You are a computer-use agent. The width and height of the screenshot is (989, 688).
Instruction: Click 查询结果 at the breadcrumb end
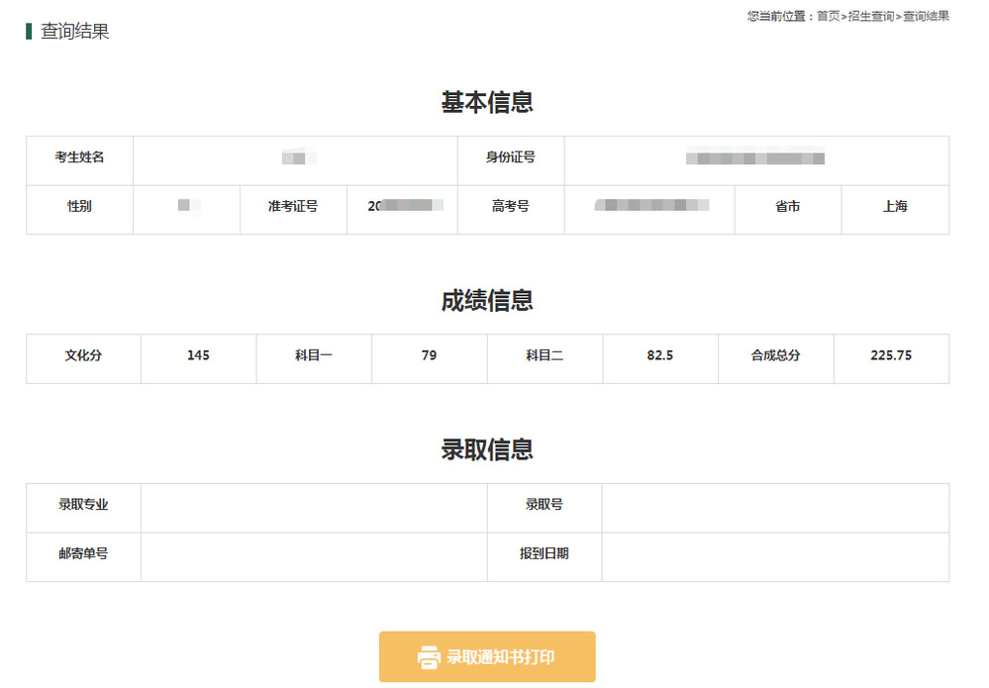pyautogui.click(x=926, y=16)
